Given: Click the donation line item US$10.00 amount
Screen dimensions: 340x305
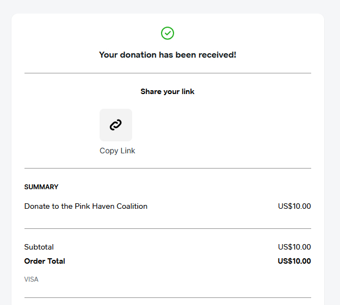Looking at the screenshot, I should [294, 206].
